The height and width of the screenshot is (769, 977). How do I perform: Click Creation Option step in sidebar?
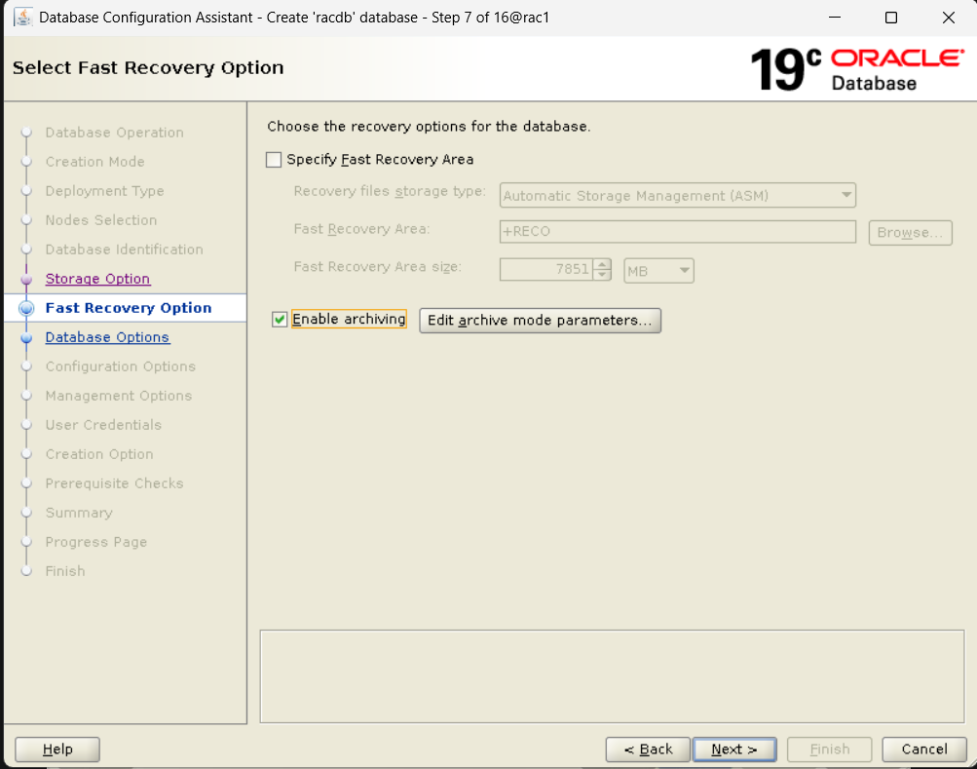(99, 454)
